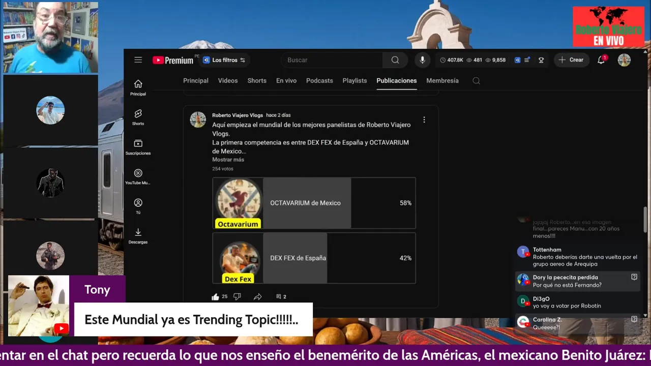Vote for DEX FEX de España option

click(314, 258)
